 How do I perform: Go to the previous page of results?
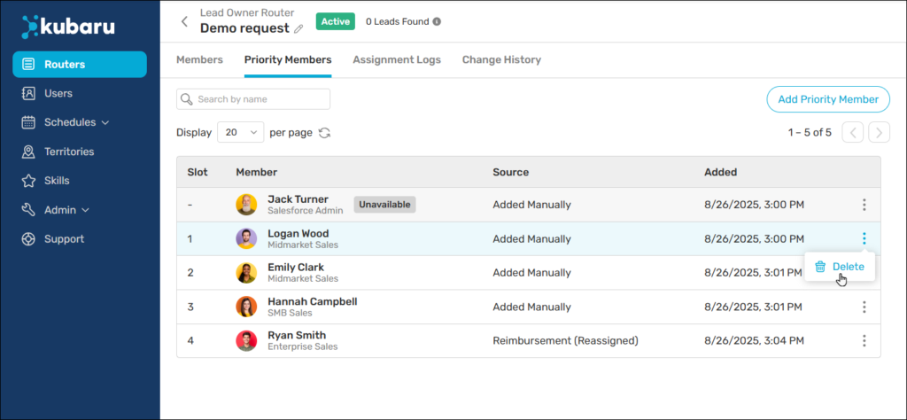tap(852, 133)
